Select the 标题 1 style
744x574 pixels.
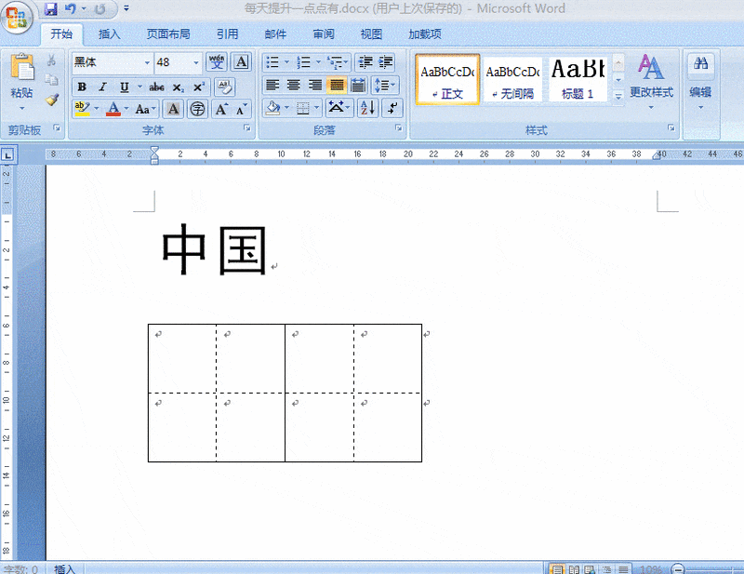click(x=578, y=78)
